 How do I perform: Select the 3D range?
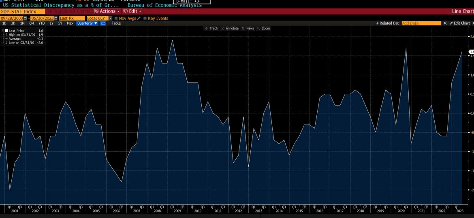coord(13,23)
